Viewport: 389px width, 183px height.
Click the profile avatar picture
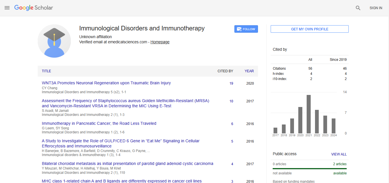pos(54,41)
